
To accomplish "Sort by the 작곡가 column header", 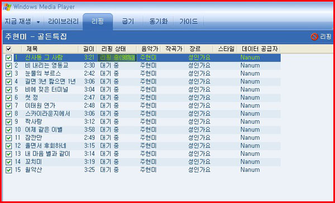I will tap(173, 49).
